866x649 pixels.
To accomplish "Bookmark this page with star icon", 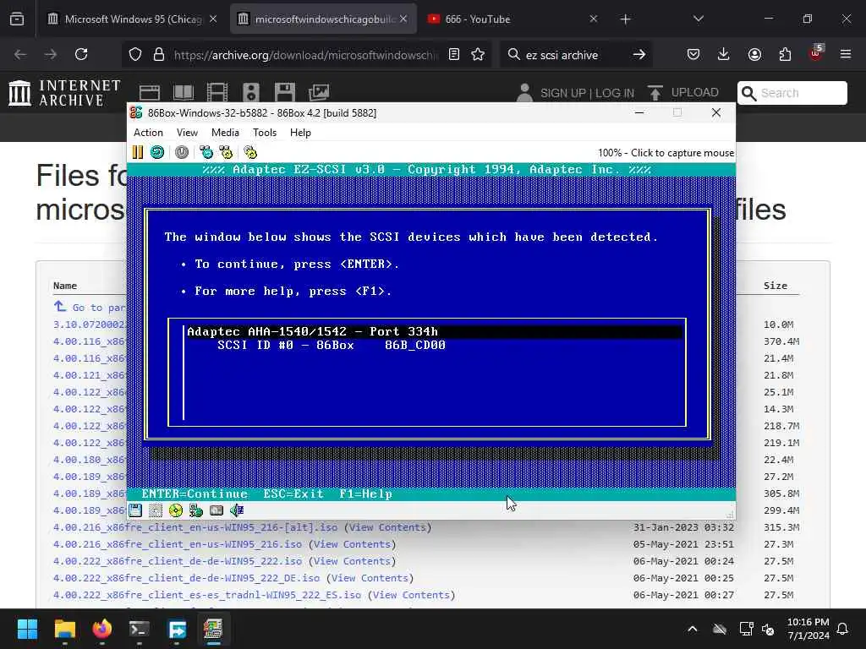I will coord(478,54).
